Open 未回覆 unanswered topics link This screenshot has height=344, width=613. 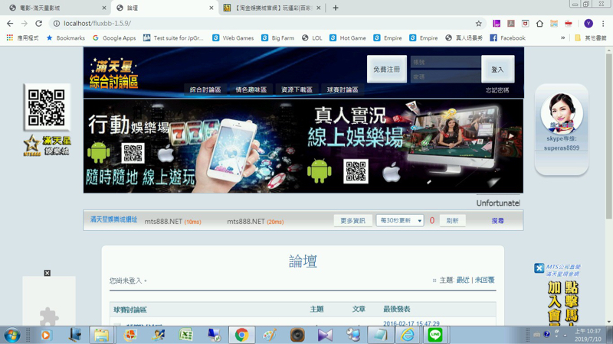tap(484, 280)
